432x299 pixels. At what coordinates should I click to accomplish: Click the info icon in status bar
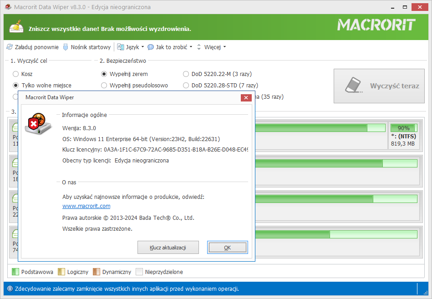pos(10,289)
